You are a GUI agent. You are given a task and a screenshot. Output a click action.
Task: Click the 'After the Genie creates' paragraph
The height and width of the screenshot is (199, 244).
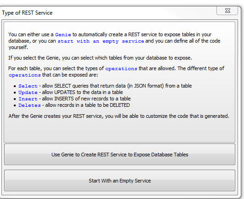coord(119,116)
